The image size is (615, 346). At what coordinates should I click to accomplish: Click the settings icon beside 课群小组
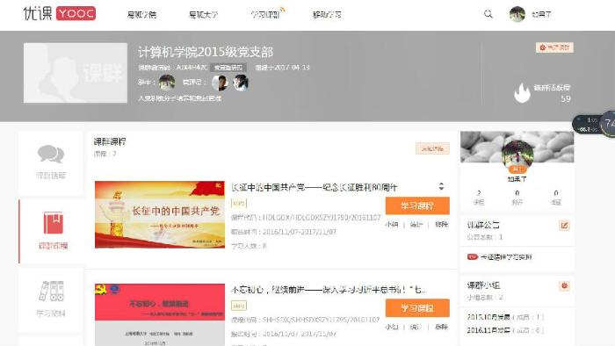564,285
